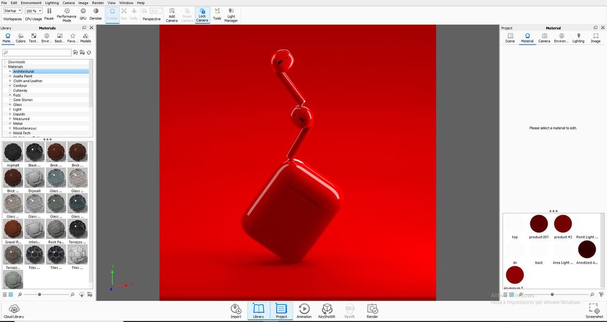Take a Screenshot

coord(594,311)
